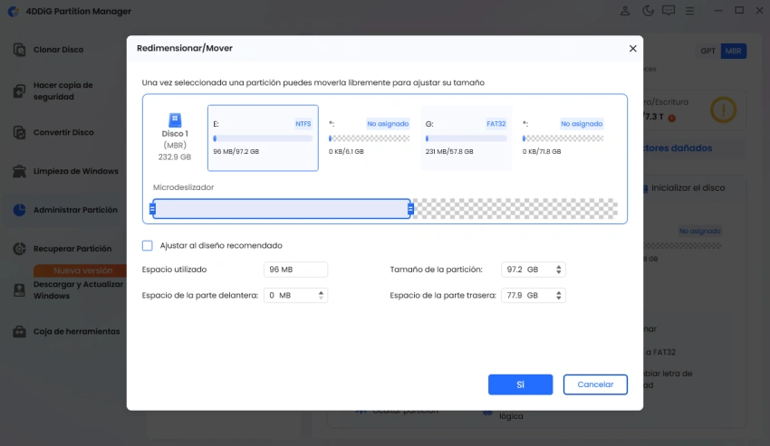
Task: Click the Hacer copia de seguridad icon
Action: point(19,90)
